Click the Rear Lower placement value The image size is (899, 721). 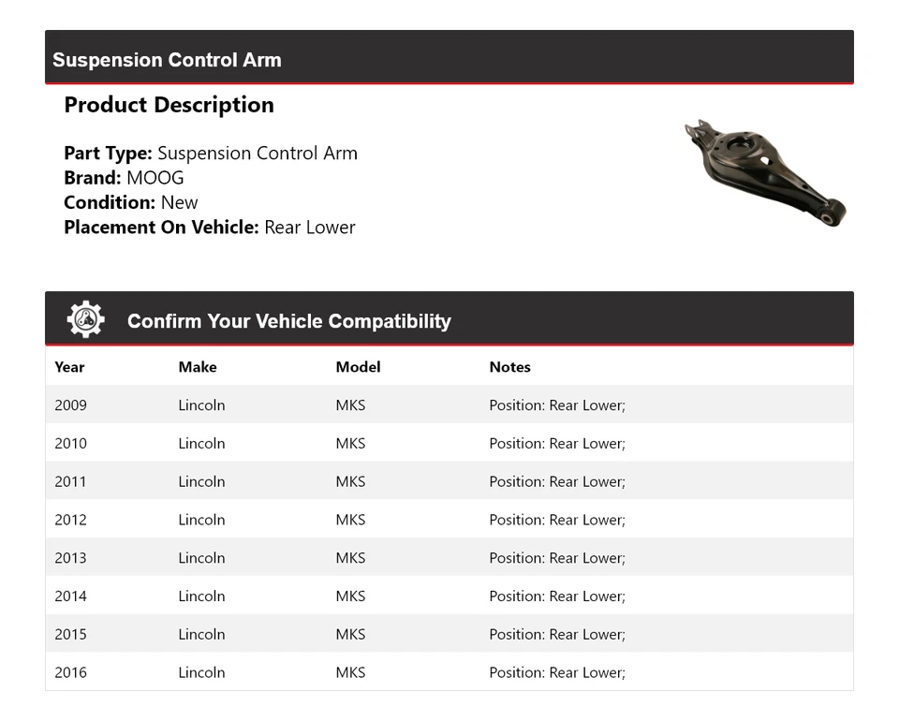click(309, 227)
